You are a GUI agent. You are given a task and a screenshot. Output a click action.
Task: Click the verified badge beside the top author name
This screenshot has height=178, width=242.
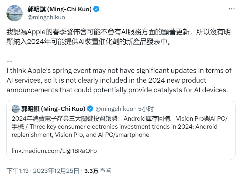96,9
